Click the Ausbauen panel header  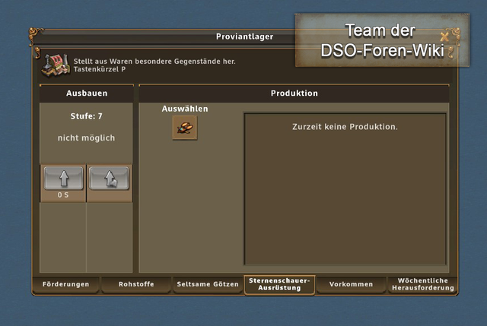pos(87,93)
